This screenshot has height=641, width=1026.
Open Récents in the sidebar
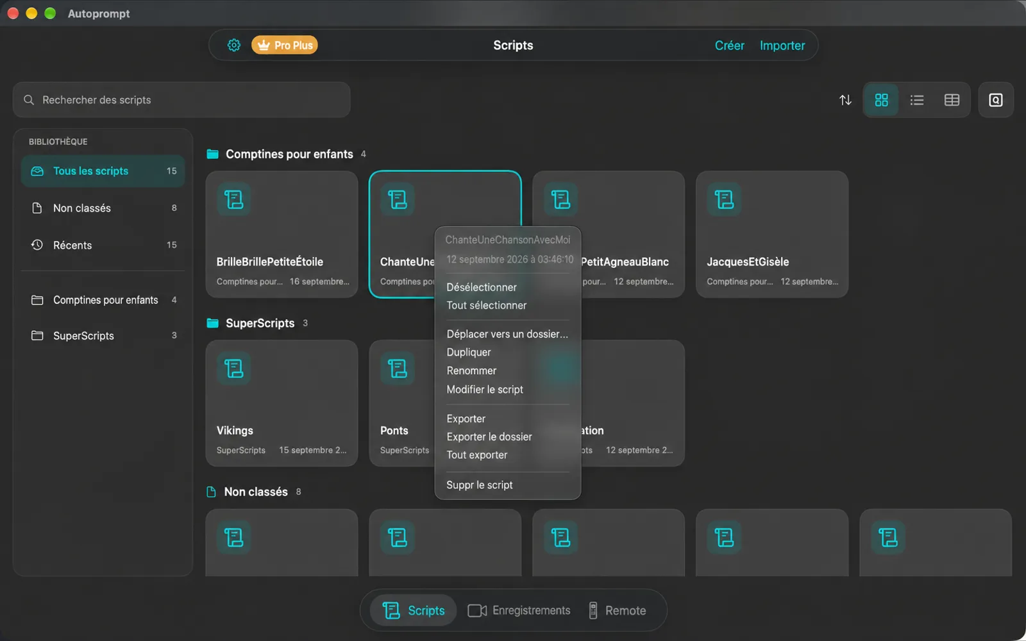click(x=103, y=245)
